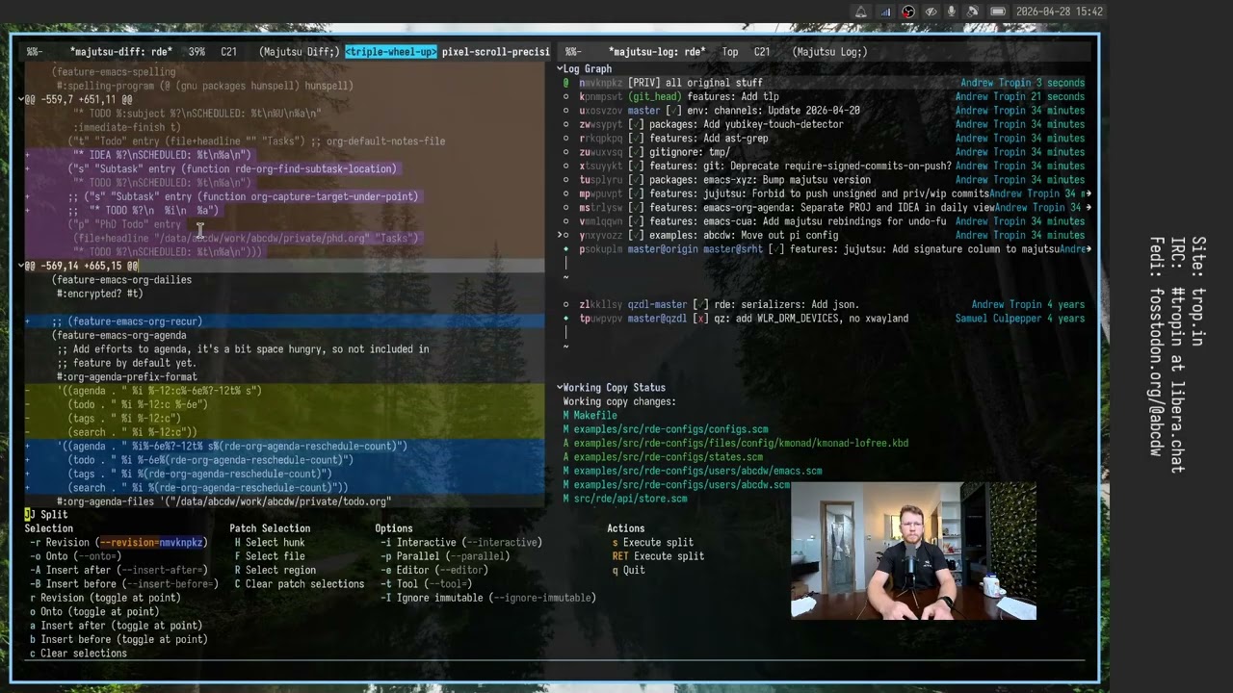The image size is (1233, 693).
Task: Open users/abcdw/emacs.scm file entry
Action: coord(697,471)
